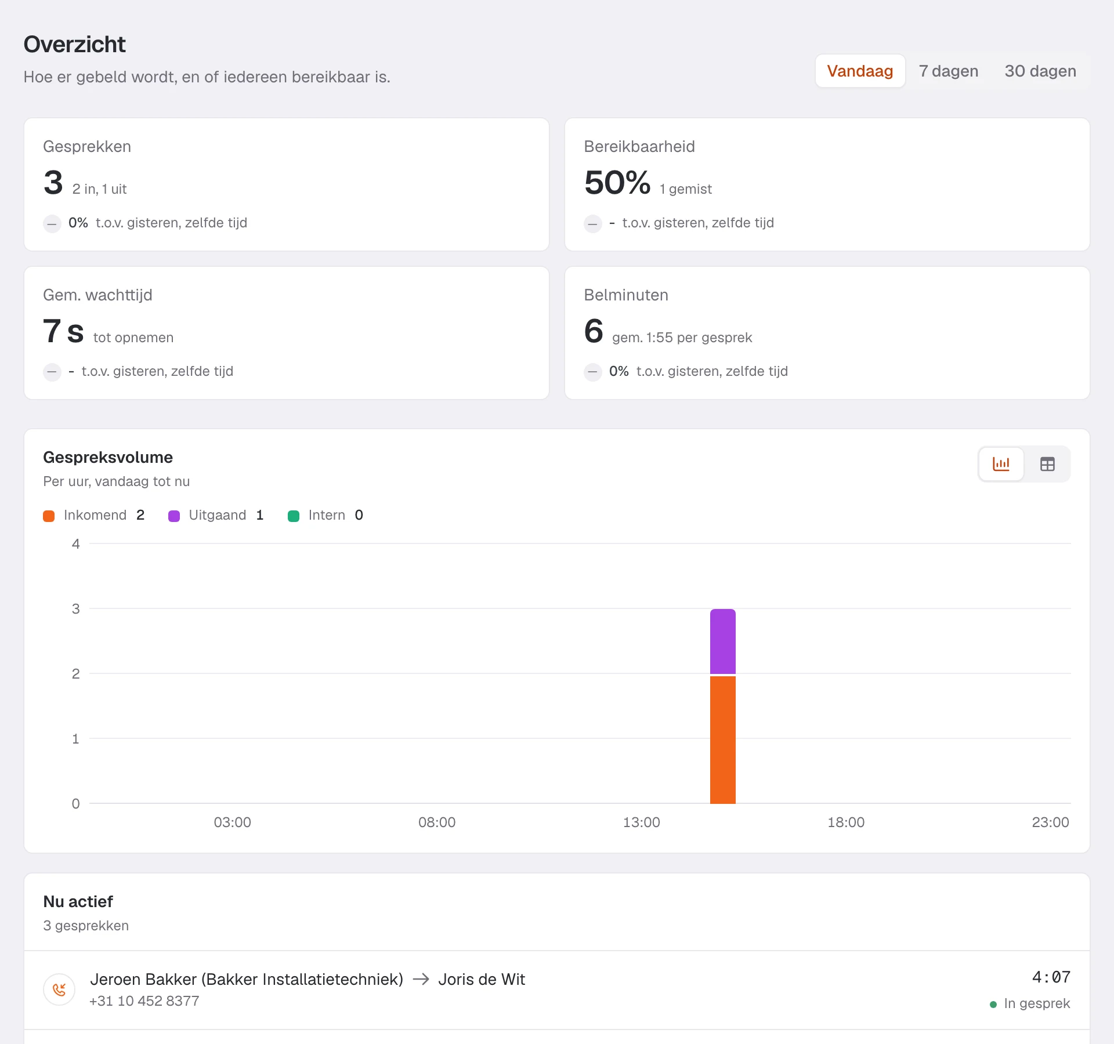Screen dimensions: 1114x1044
Task: Toggle the orange Inkomend legend swatch
Action: (x=49, y=516)
